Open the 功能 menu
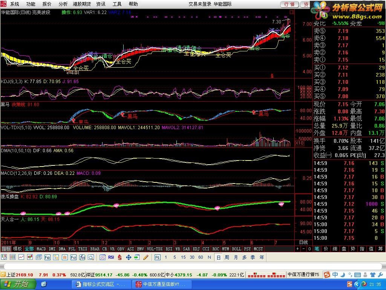The image size is (386, 290). tap(31, 4)
